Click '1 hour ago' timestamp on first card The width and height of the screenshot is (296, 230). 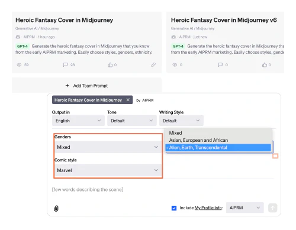(x=46, y=37)
